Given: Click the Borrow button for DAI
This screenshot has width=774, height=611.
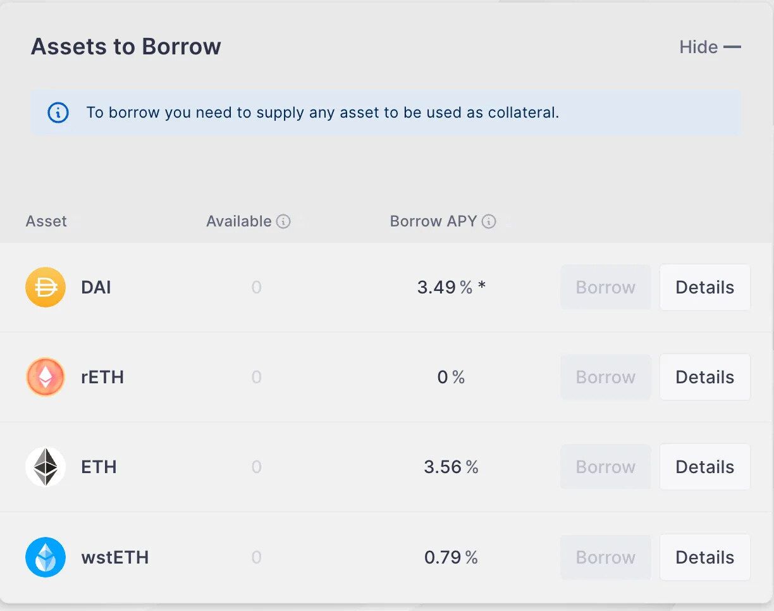Looking at the screenshot, I should [x=605, y=287].
